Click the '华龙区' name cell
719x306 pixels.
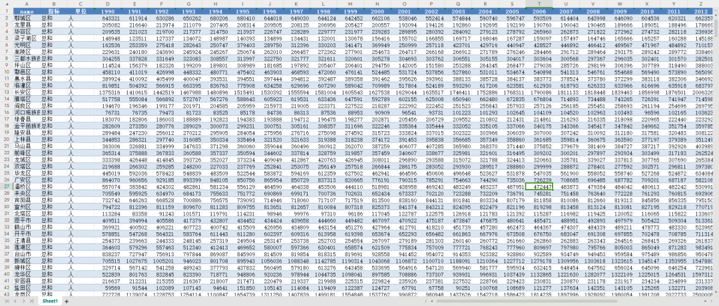(27, 173)
